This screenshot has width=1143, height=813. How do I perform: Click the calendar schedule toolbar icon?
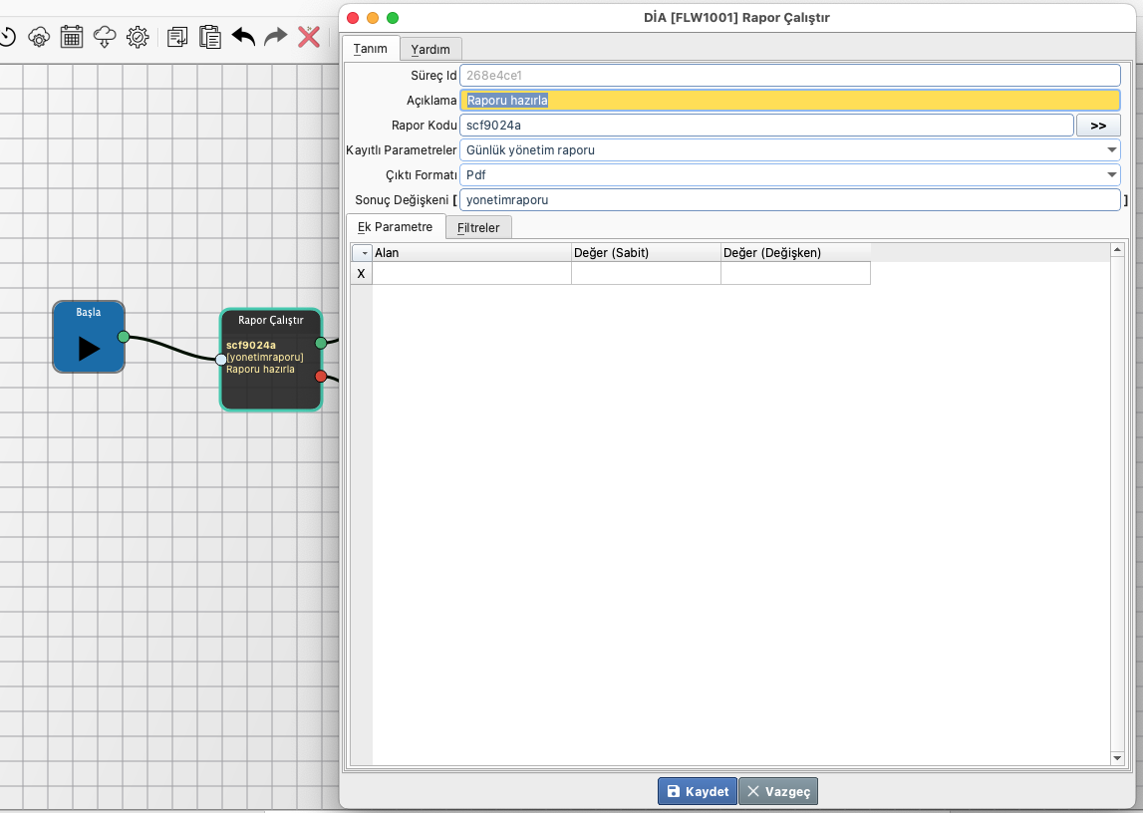point(72,37)
